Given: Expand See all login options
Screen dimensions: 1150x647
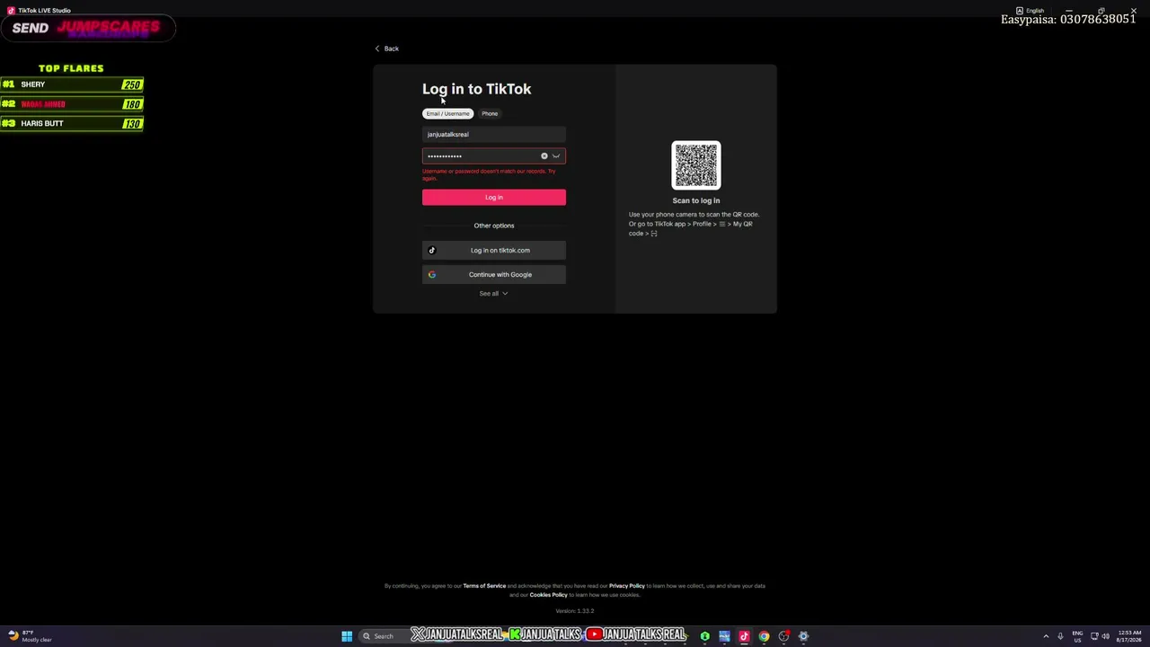Looking at the screenshot, I should pos(493,294).
